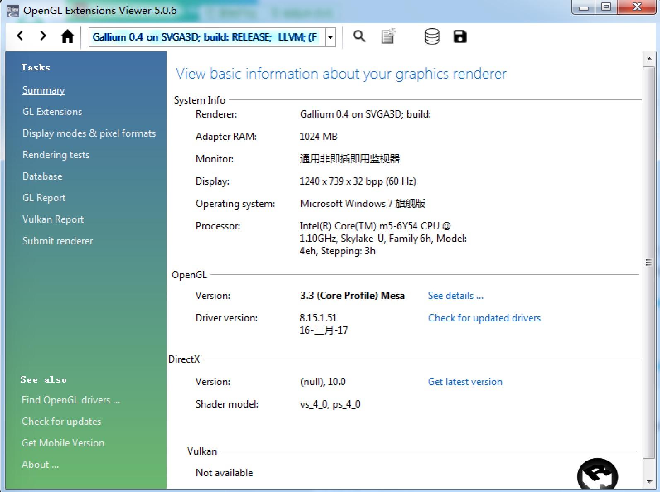The width and height of the screenshot is (660, 492).
Task: Click the save floppy disk icon
Action: click(x=460, y=36)
